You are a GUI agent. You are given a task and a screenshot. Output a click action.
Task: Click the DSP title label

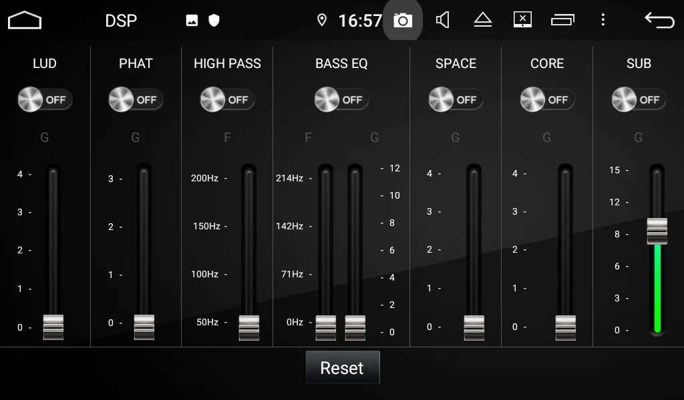coord(121,21)
